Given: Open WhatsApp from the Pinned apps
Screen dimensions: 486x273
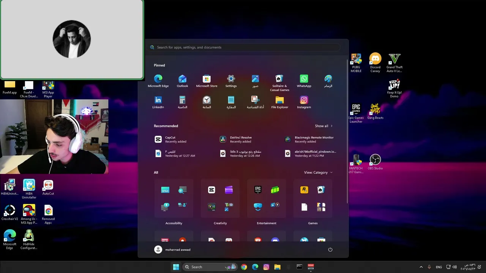Looking at the screenshot, I should 304,81.
